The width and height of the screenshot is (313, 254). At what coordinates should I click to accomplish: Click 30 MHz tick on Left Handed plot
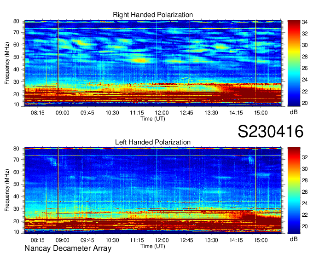point(16,209)
